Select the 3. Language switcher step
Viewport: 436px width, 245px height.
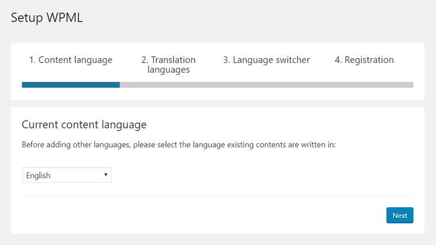click(x=267, y=60)
